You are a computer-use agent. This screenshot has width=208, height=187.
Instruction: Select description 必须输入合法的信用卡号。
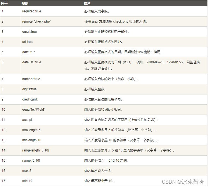pos(104,99)
